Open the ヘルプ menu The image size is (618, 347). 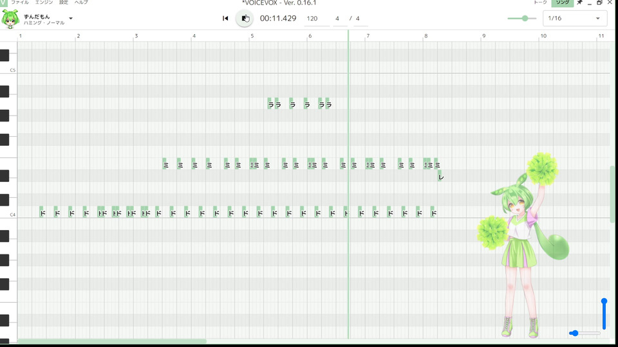(x=81, y=3)
